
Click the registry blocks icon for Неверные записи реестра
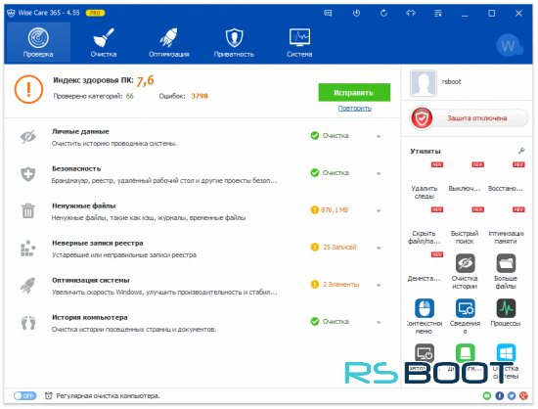[28, 249]
